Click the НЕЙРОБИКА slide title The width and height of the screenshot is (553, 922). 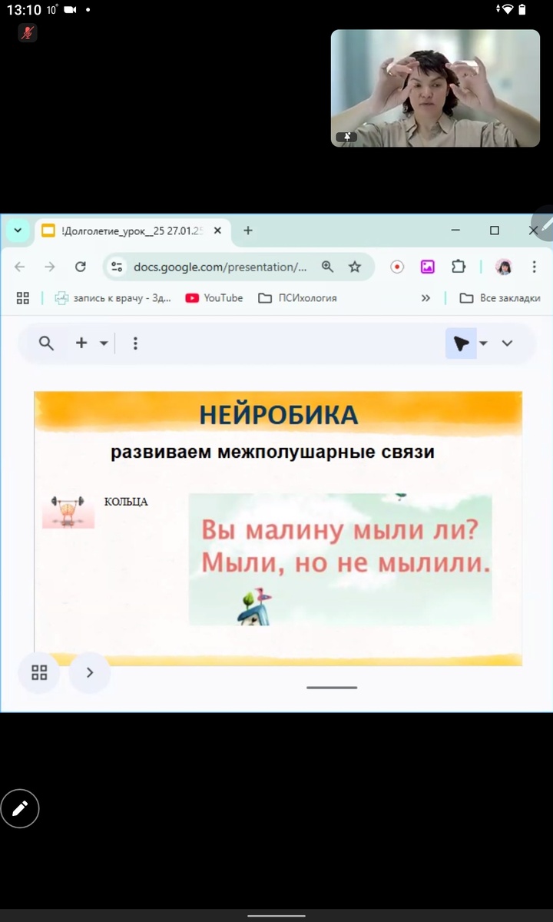279,415
